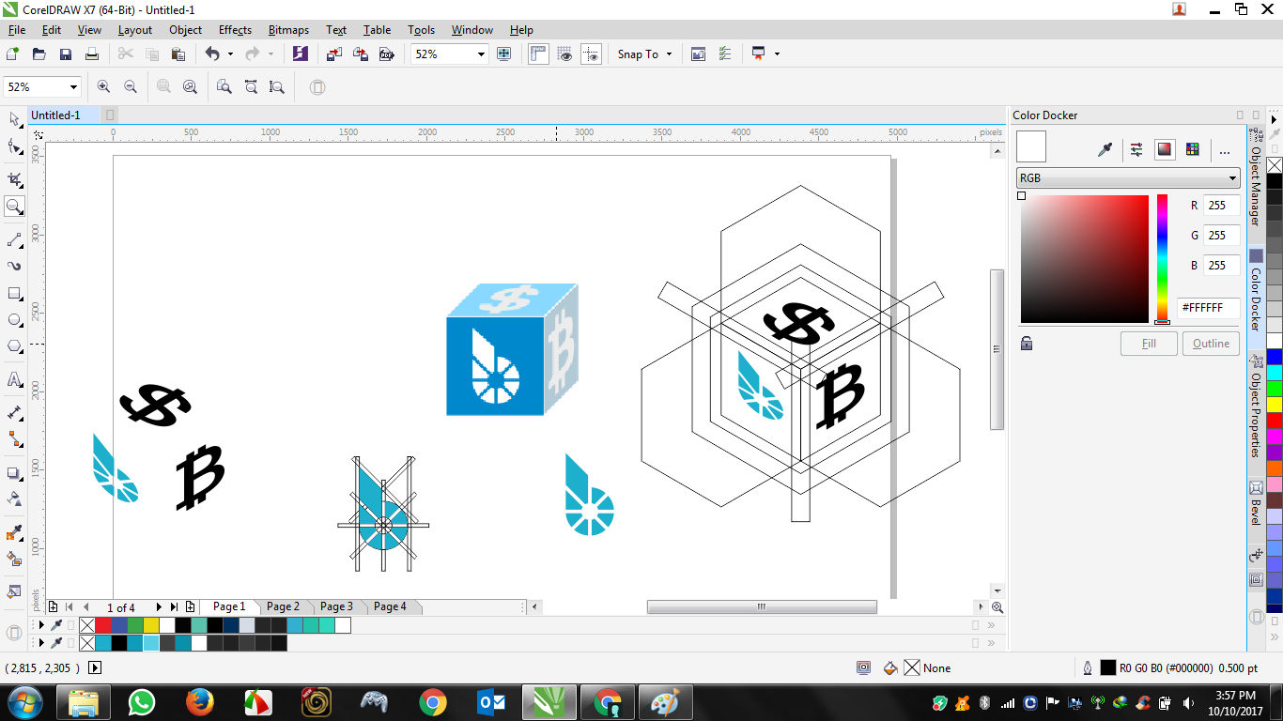Switch Color Docker to color viewers view
This screenshot has width=1283, height=721.
tap(1165, 149)
